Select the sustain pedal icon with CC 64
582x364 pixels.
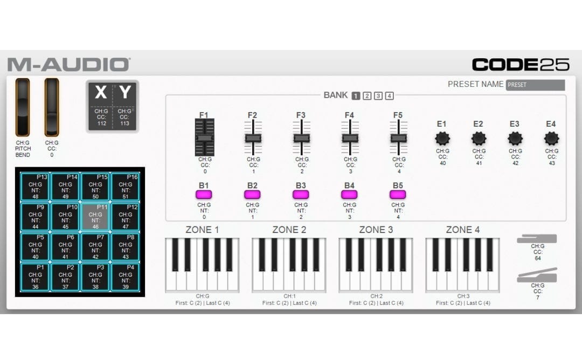pos(536,239)
